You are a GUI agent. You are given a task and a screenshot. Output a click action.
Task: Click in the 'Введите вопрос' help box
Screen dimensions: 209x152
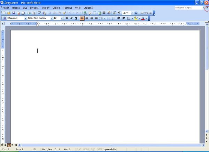(x=188, y=8)
